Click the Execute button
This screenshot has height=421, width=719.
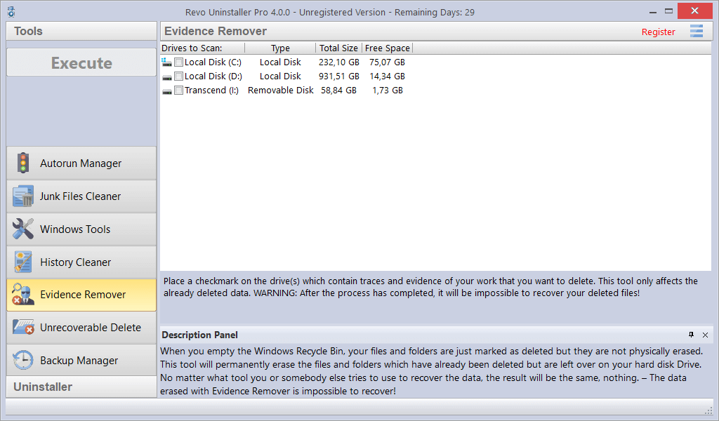click(x=81, y=62)
